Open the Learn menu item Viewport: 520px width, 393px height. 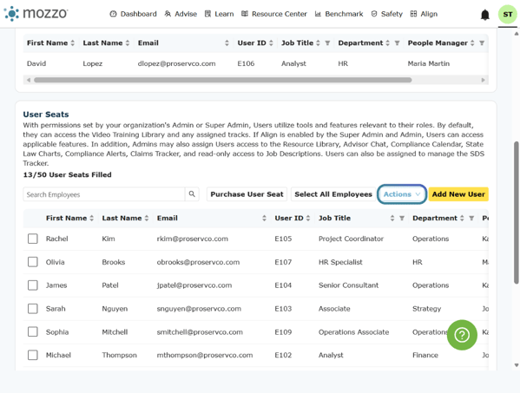click(x=219, y=14)
